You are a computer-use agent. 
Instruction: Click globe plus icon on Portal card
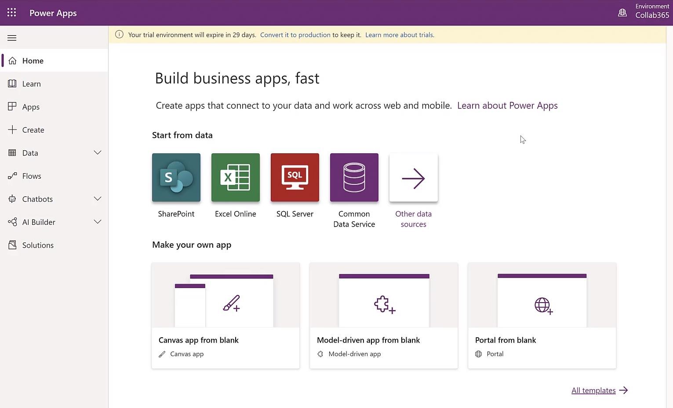pyautogui.click(x=543, y=306)
